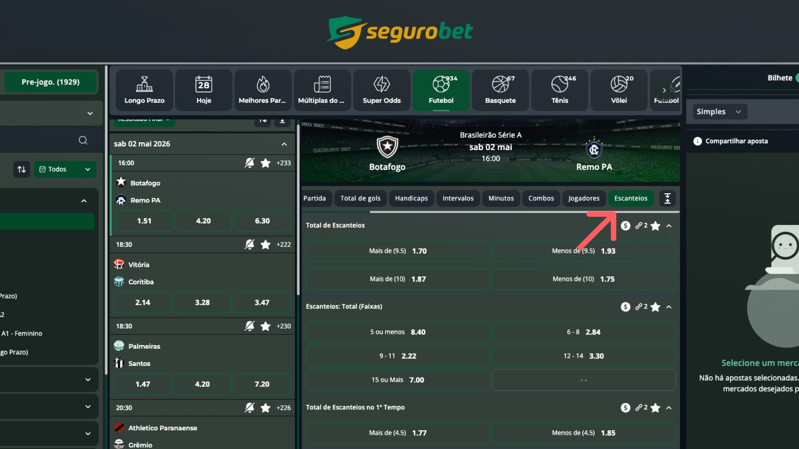Select 15 ou Mais at 7.00
Image resolution: width=799 pixels, height=449 pixels.
tap(398, 380)
